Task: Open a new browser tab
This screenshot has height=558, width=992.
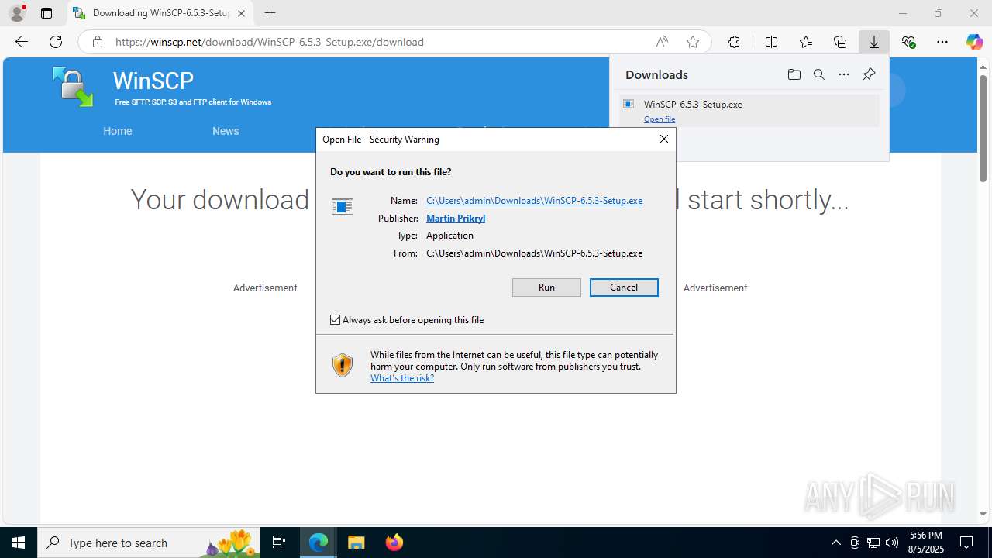Action: [270, 13]
